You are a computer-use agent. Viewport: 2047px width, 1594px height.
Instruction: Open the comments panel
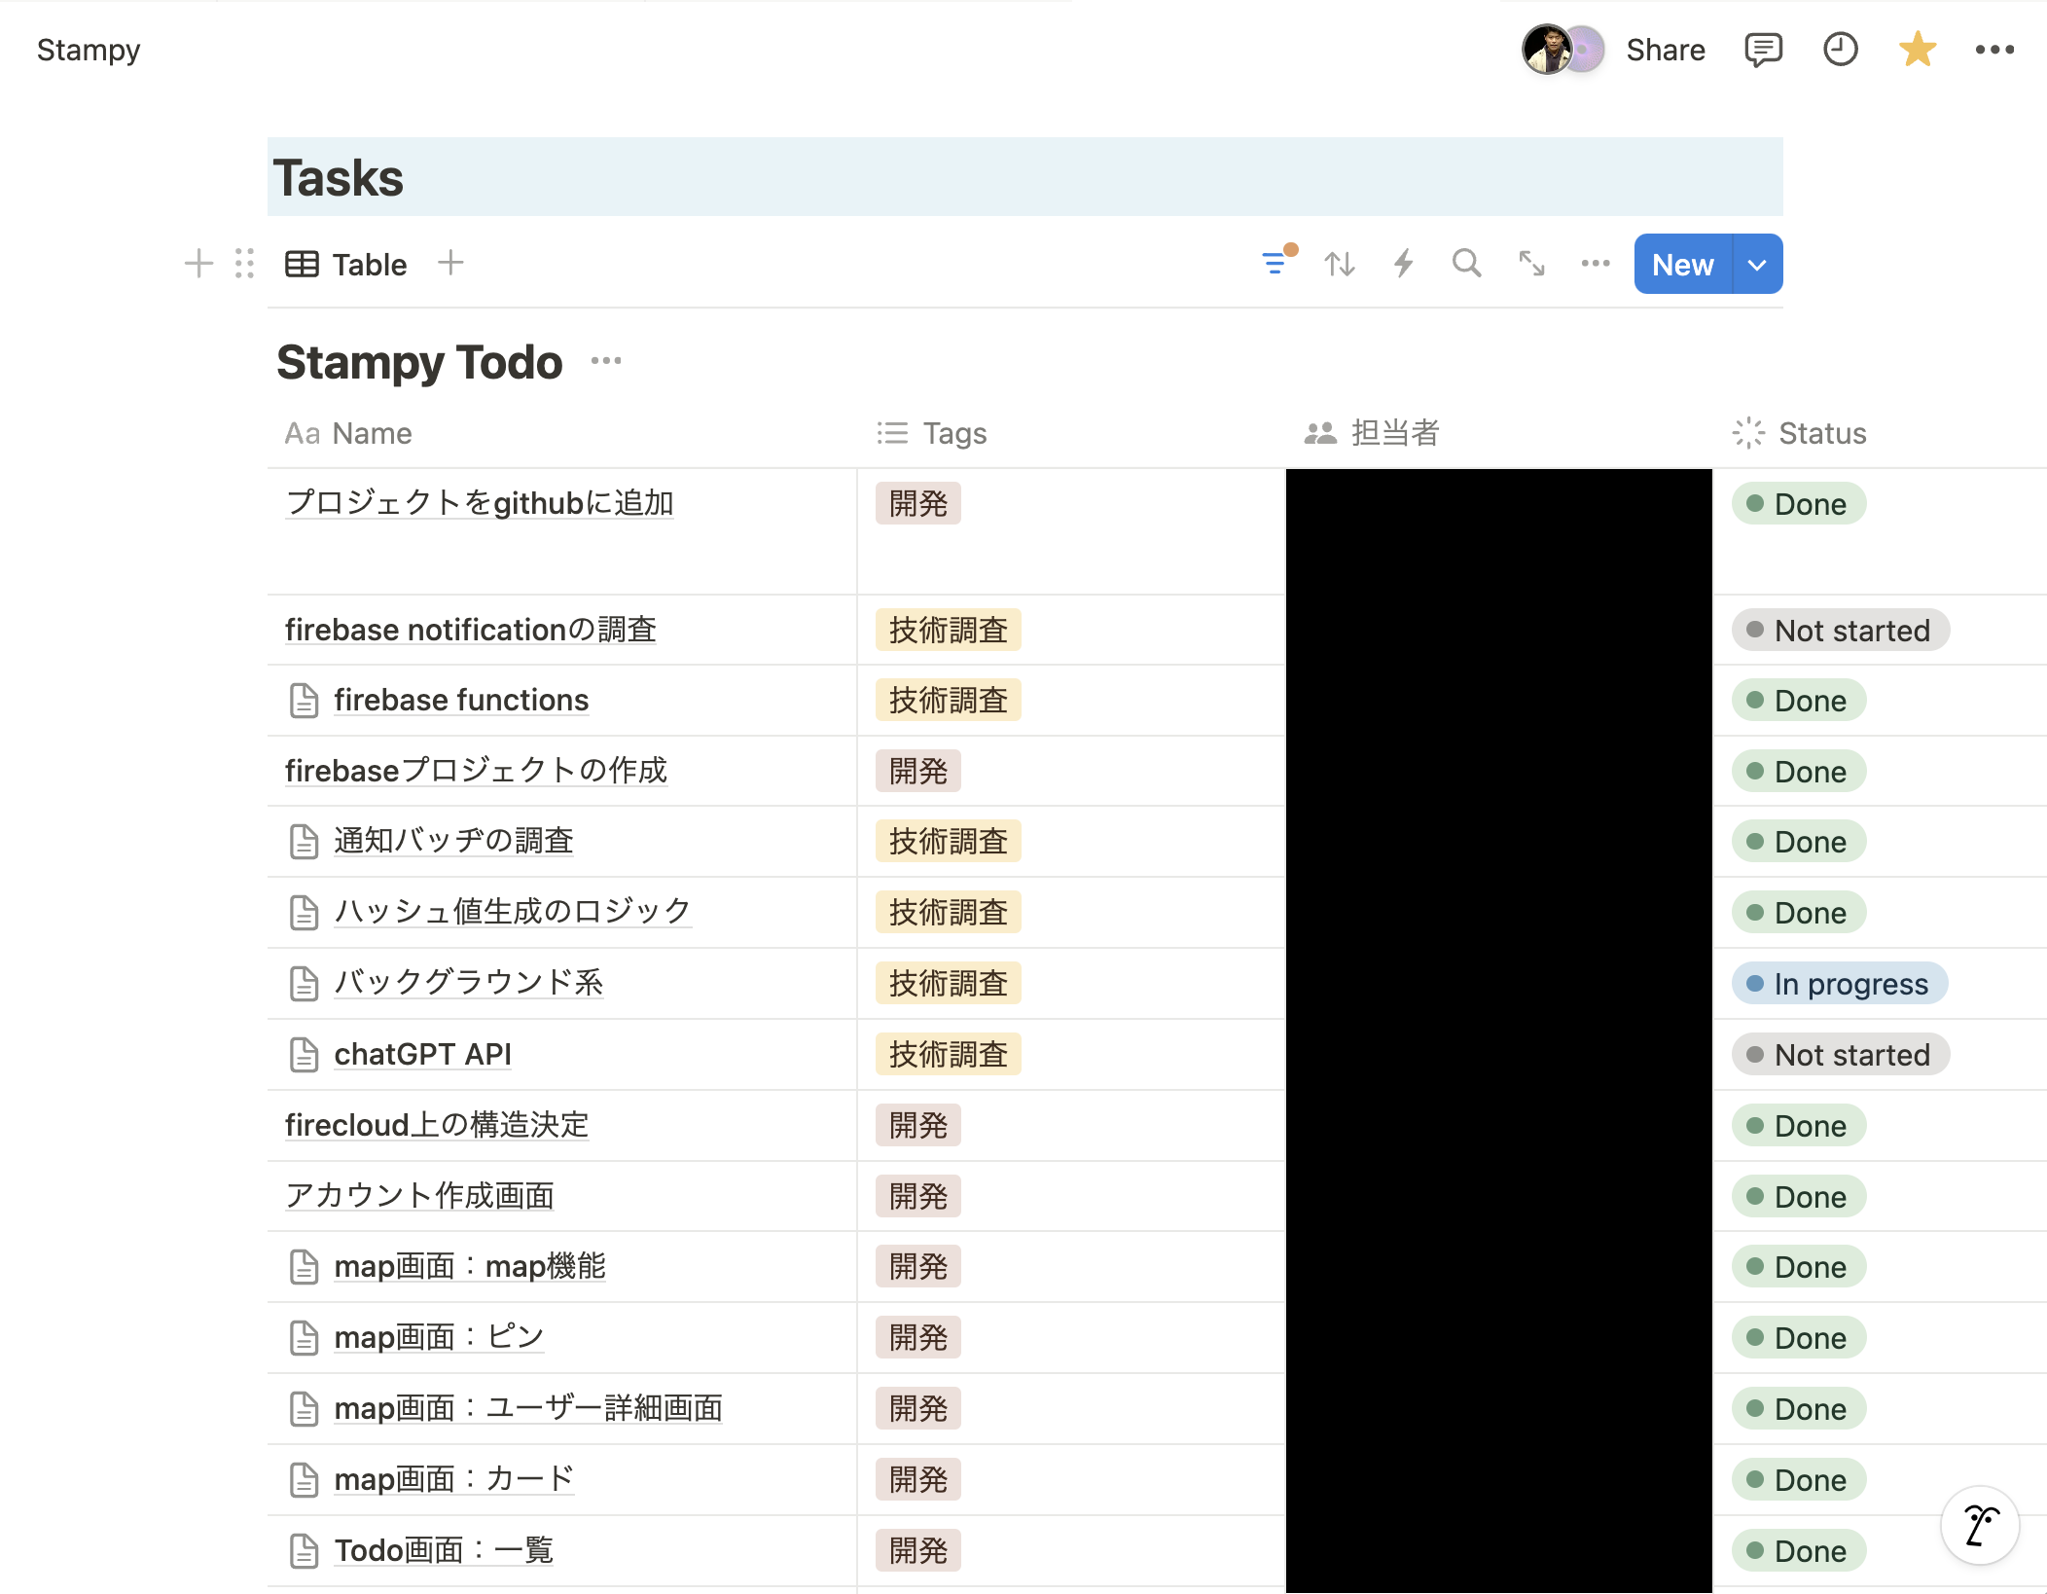pos(1763,49)
